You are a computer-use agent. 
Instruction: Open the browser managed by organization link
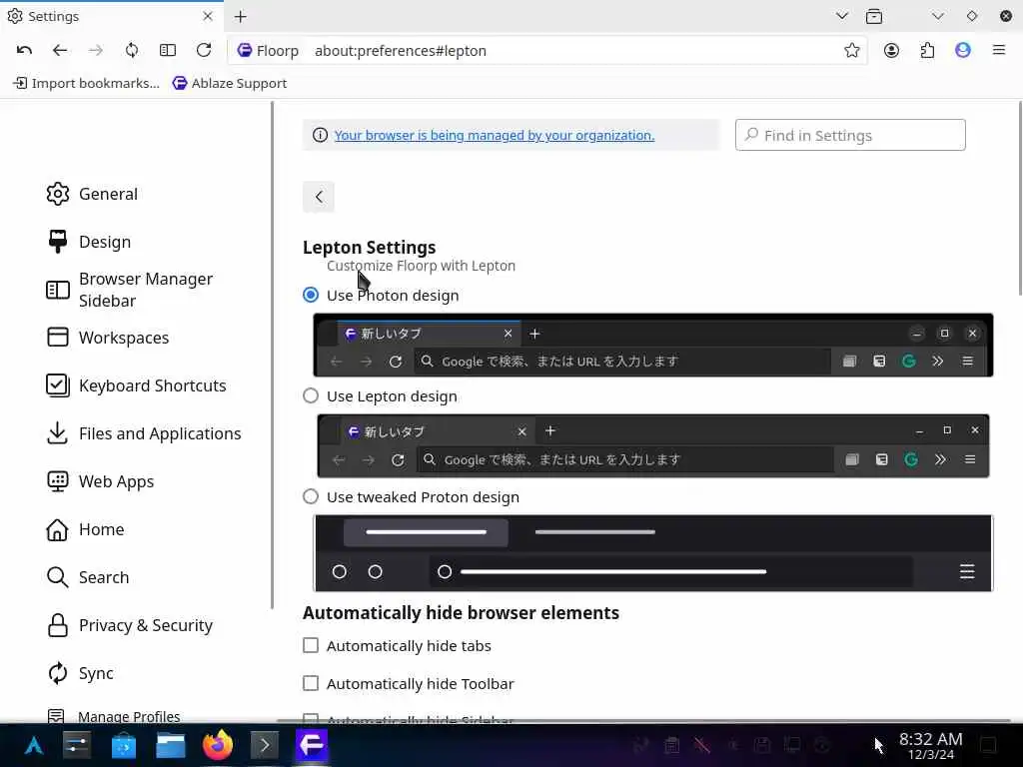[494, 135]
